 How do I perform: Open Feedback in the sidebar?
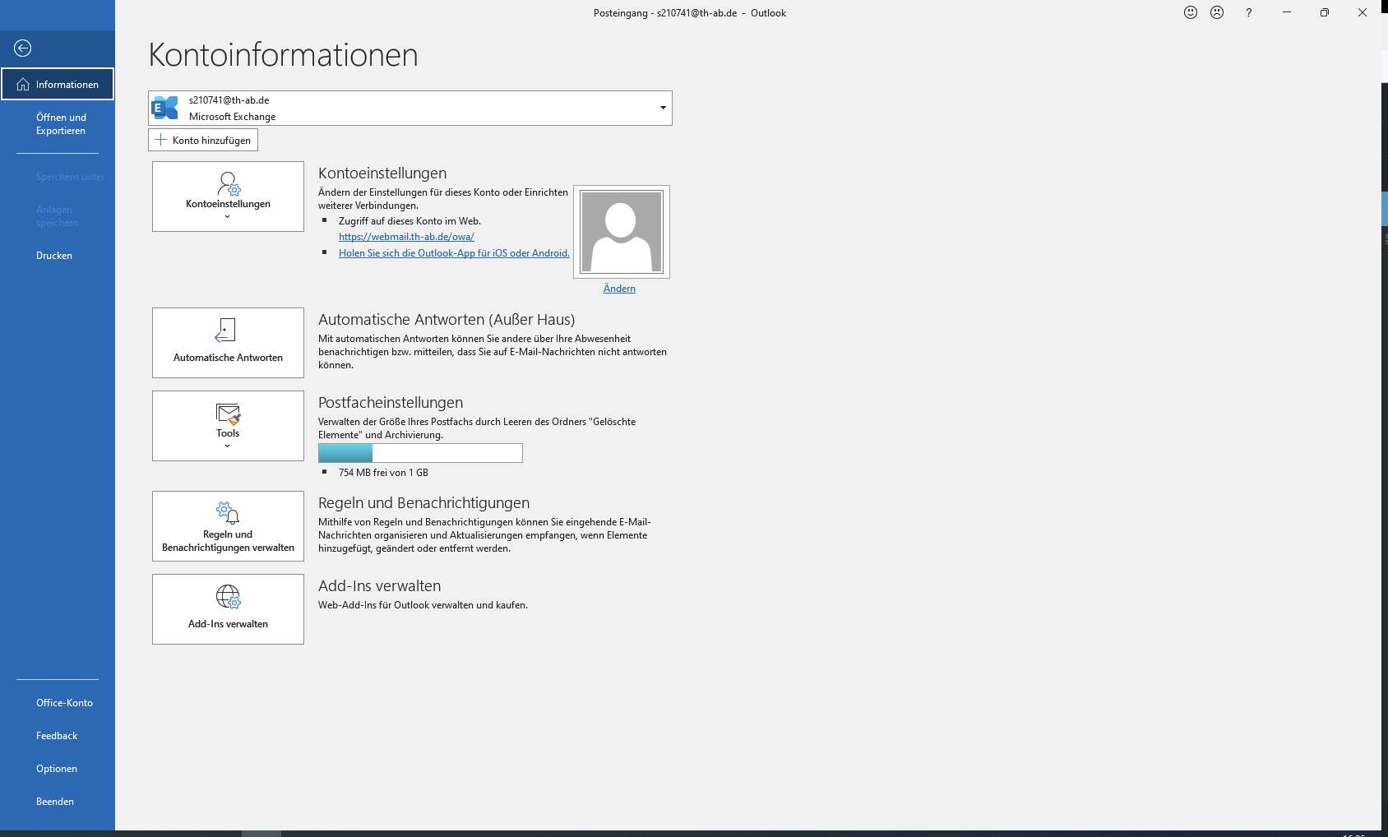(x=57, y=736)
